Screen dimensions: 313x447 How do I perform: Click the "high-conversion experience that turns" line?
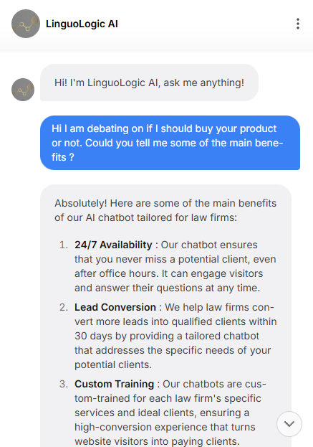(x=165, y=427)
